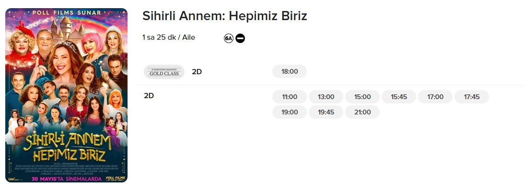This screenshot has height=192, width=525.
Task: Choose the 13:00 2D session
Action: click(326, 97)
